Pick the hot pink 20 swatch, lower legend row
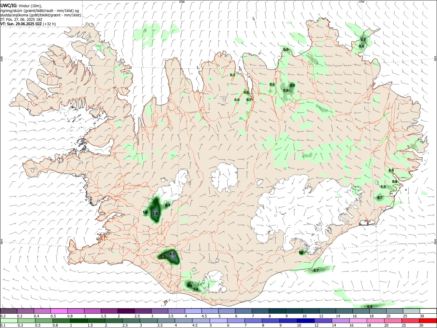The height and width of the screenshot is (328, 437). pos(393,321)
